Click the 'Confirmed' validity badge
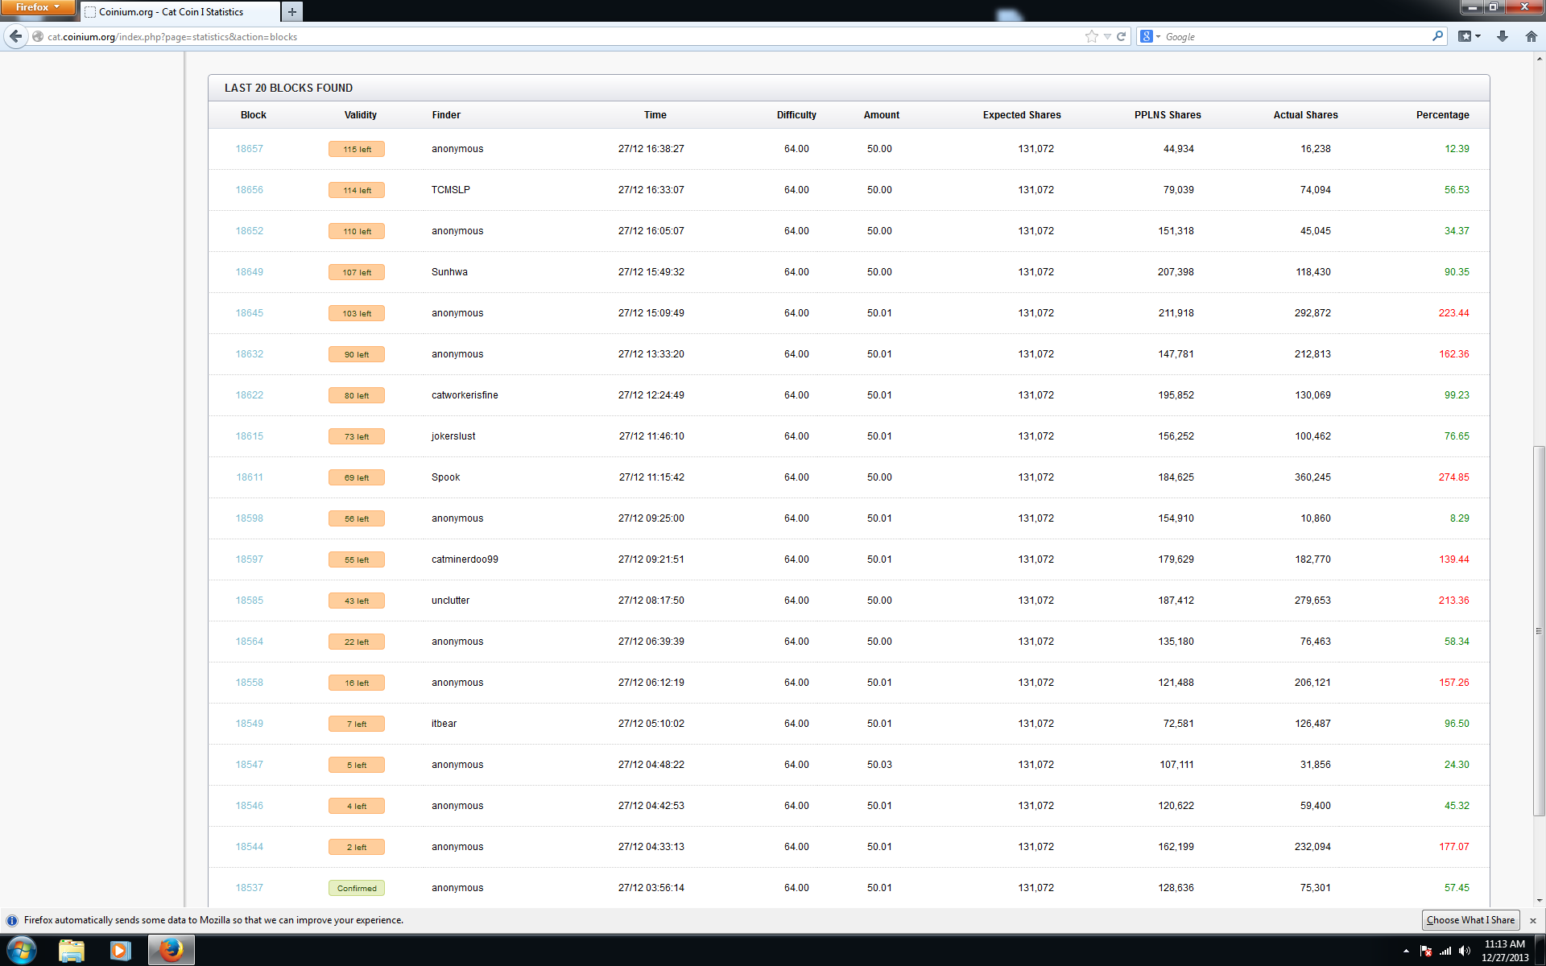Image resolution: width=1546 pixels, height=966 pixels. (x=357, y=888)
